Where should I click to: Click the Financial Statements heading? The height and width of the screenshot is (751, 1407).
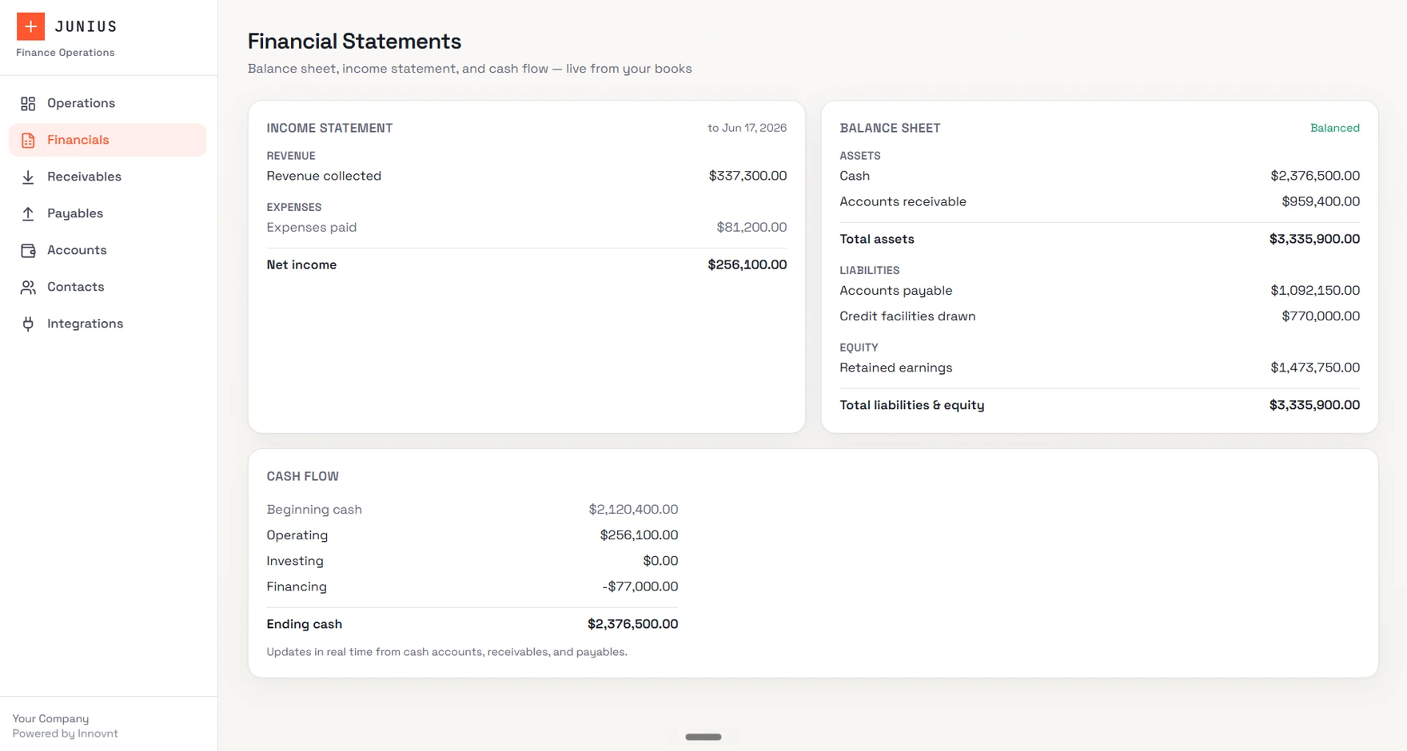pyautogui.click(x=354, y=41)
